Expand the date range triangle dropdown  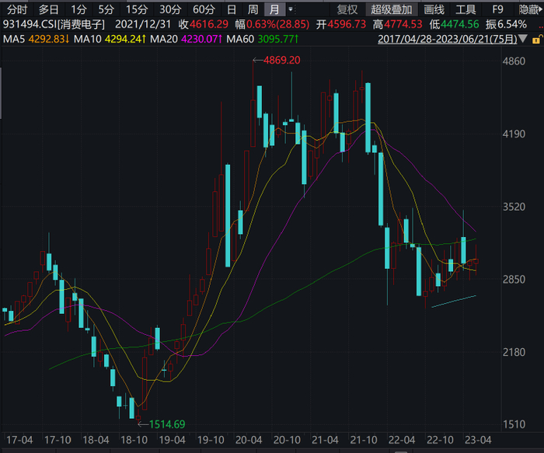(x=524, y=39)
